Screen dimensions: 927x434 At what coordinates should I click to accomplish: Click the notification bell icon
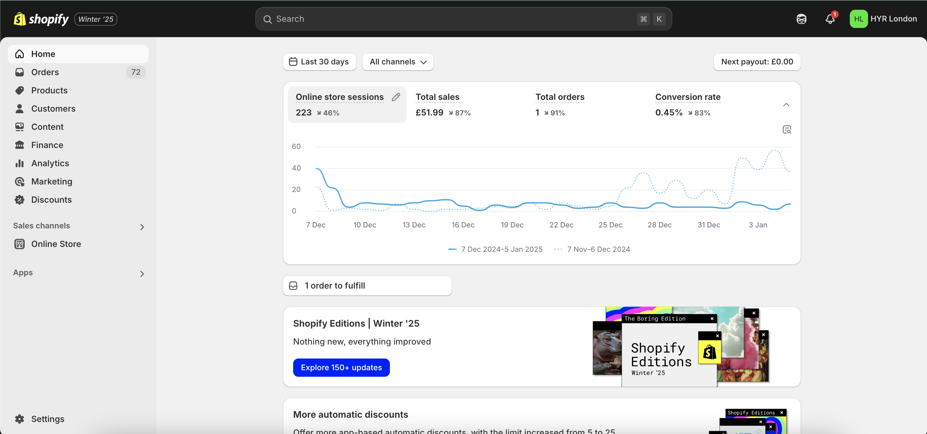pyautogui.click(x=830, y=18)
